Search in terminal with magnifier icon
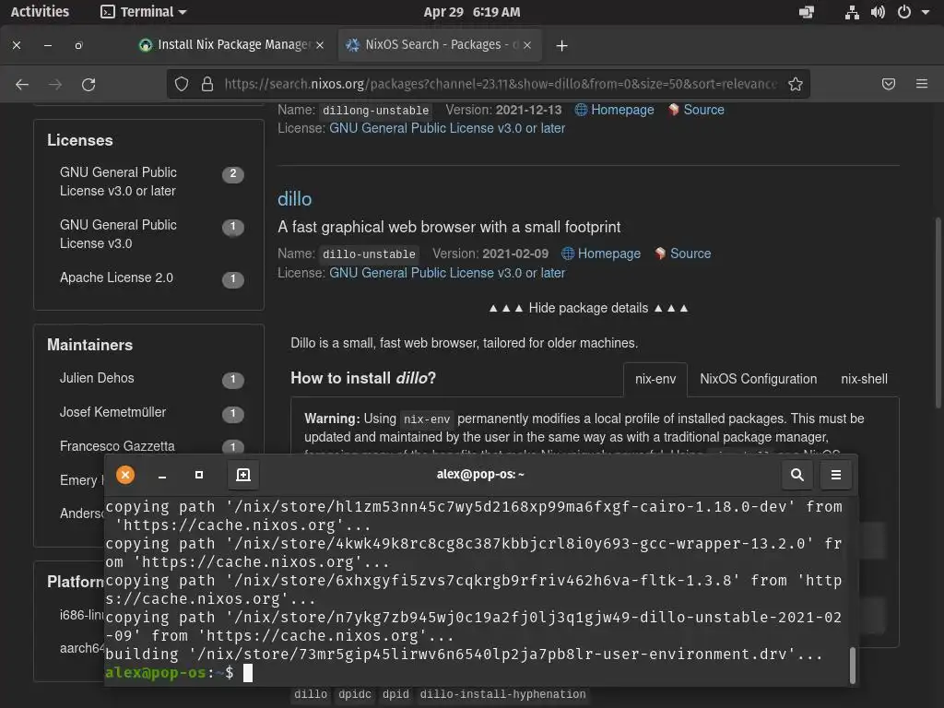The image size is (944, 708). pyautogui.click(x=797, y=475)
